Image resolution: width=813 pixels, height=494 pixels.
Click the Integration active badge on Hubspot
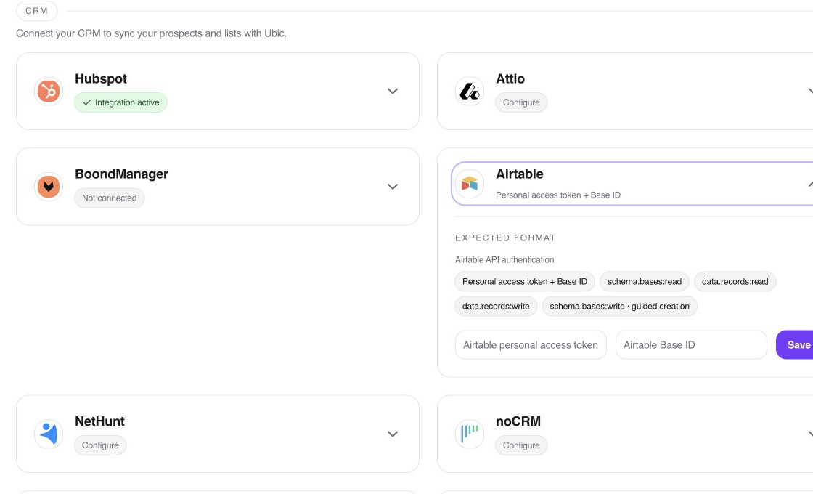(x=120, y=102)
